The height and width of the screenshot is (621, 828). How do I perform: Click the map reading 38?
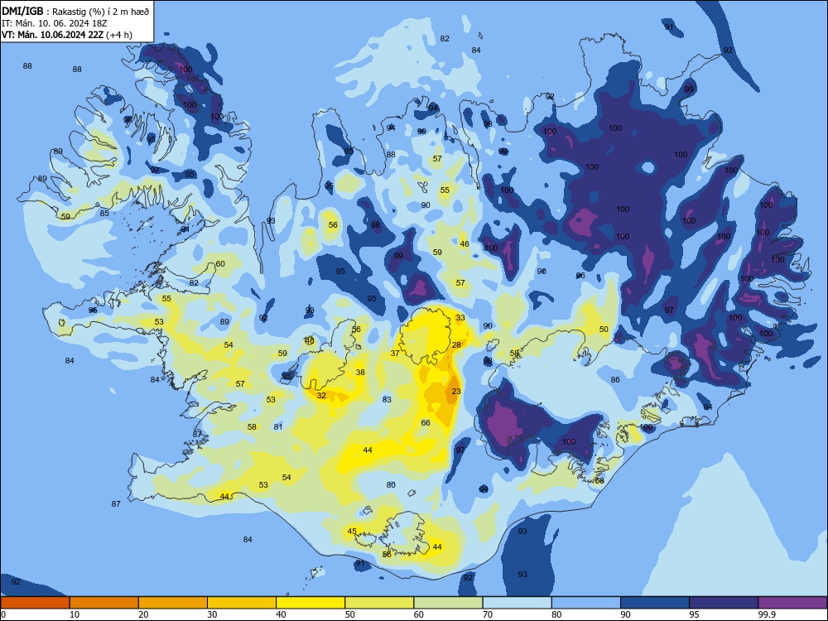[360, 373]
